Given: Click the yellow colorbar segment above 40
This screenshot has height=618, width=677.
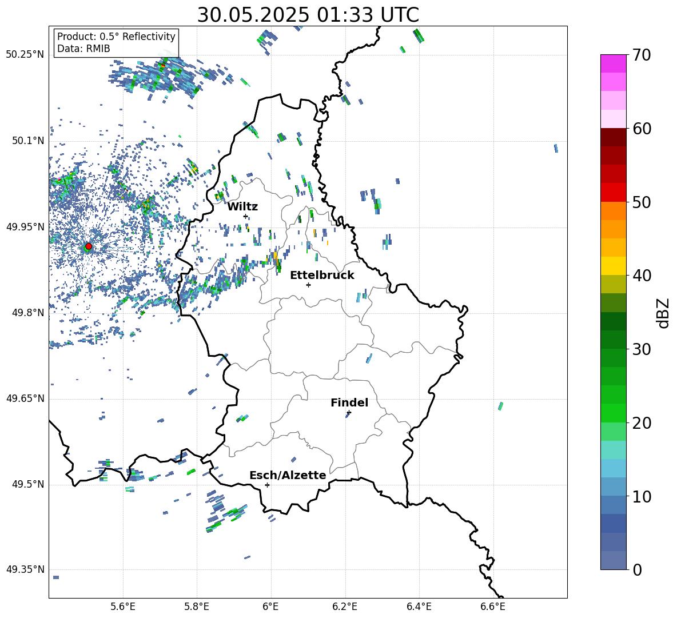Looking at the screenshot, I should click(x=614, y=266).
